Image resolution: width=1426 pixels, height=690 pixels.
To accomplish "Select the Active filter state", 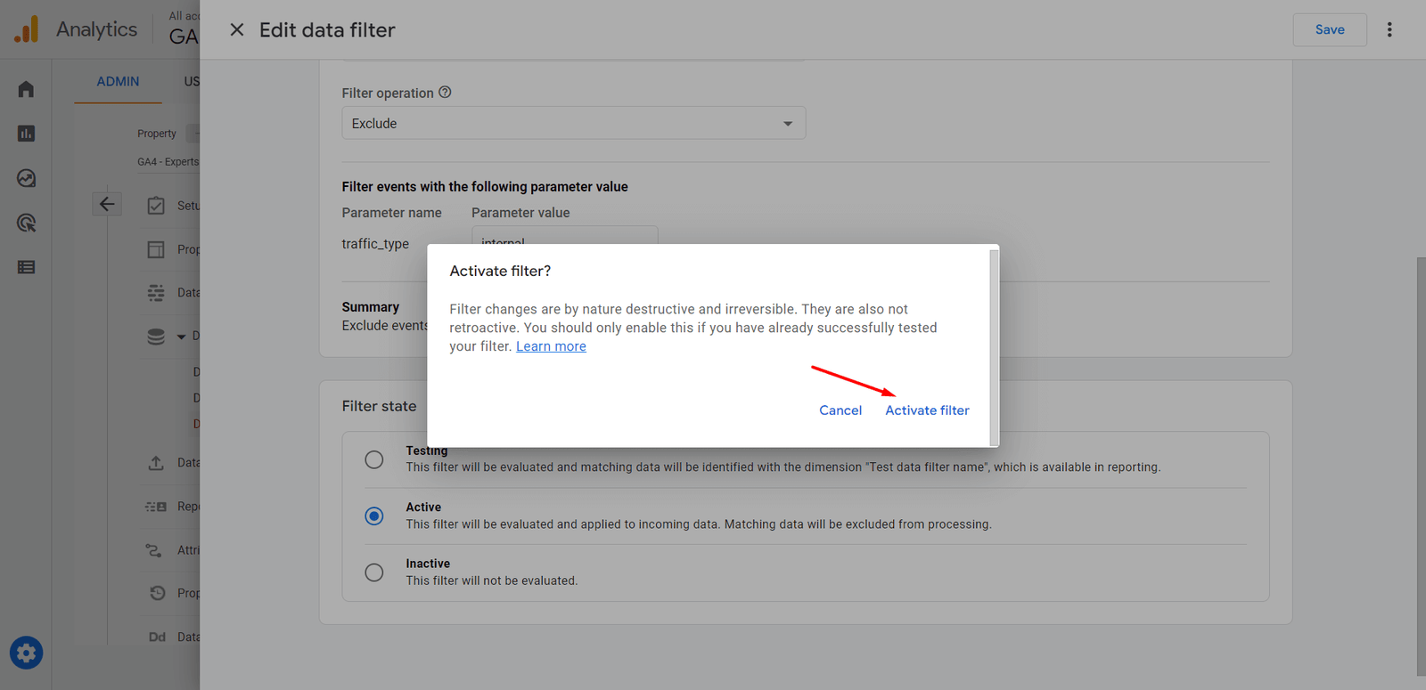I will click(x=374, y=516).
